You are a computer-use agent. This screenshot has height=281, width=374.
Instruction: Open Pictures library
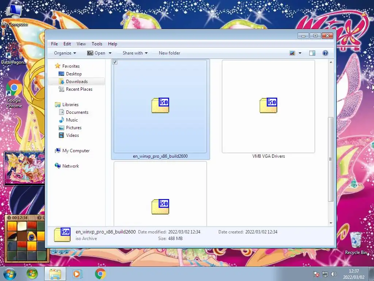74,128
